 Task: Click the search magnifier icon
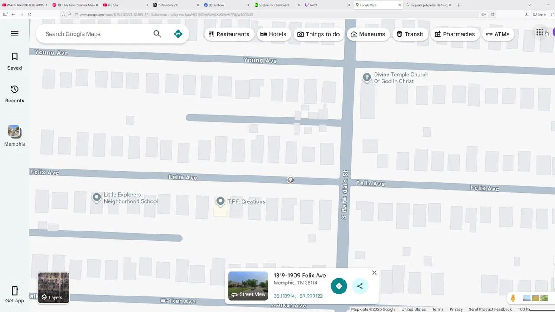[157, 34]
